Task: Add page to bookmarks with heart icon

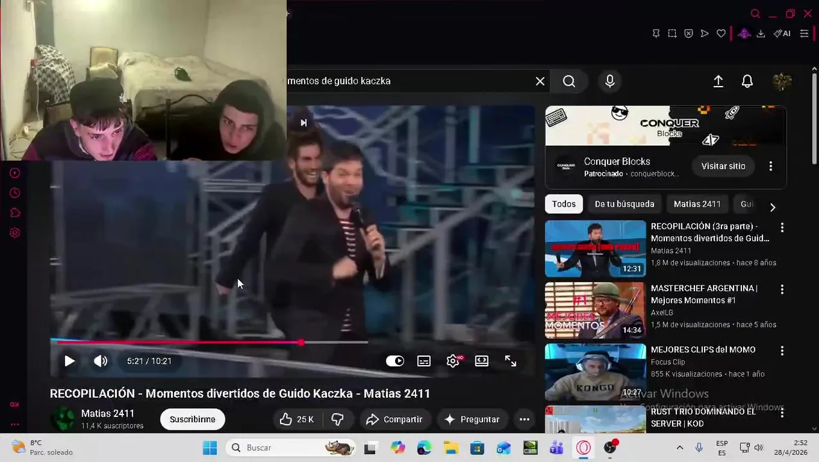Action: click(721, 33)
